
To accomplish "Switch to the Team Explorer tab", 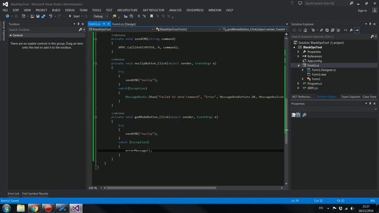I will (x=351, y=96).
